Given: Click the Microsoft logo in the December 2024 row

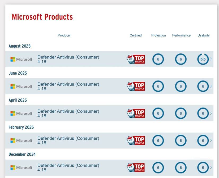Looking at the screenshot, I should click(21, 167).
